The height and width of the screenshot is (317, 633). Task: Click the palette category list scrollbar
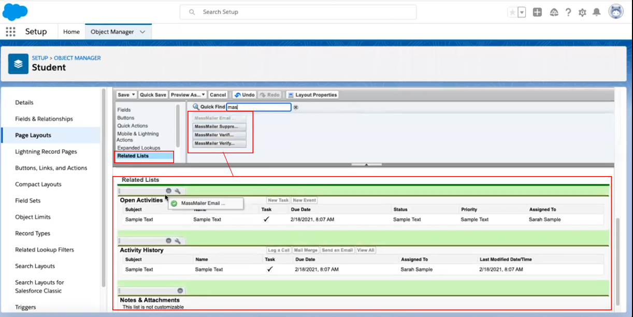(x=178, y=125)
